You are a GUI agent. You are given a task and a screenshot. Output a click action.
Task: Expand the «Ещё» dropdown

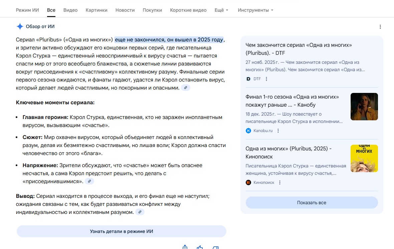click(x=221, y=10)
